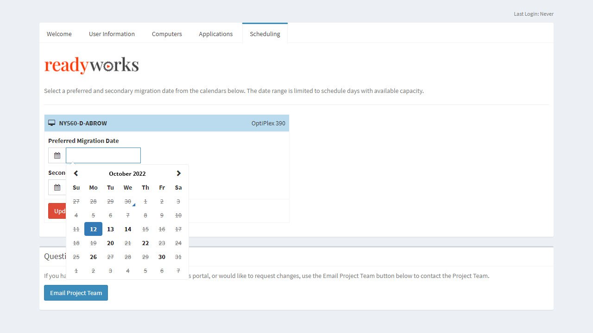Choose October 22 from the calendar
This screenshot has width=593, height=333.
tap(145, 243)
